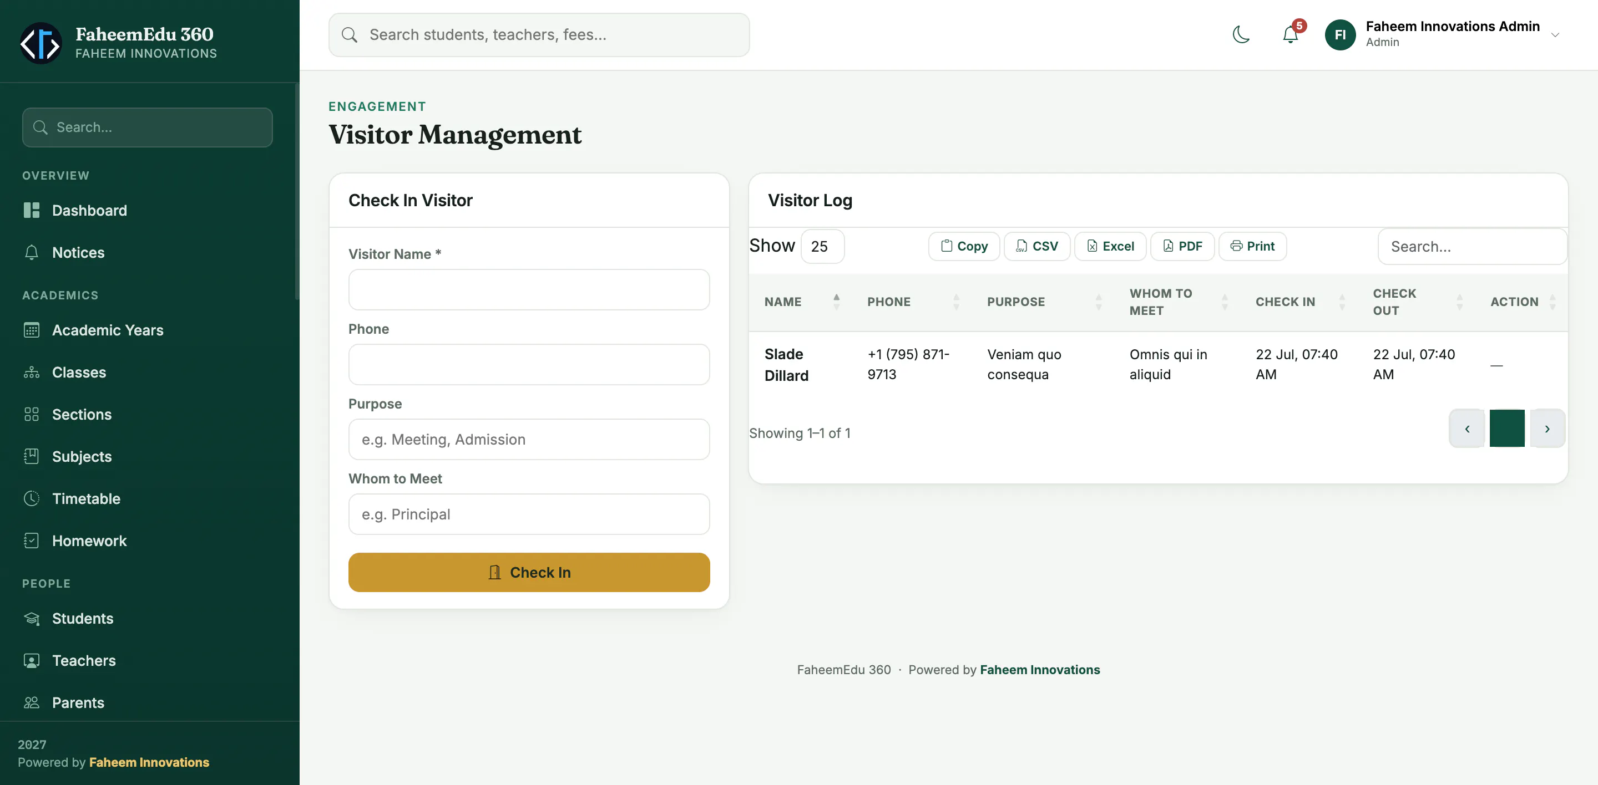Click the current page button in pagination
Image resolution: width=1598 pixels, height=785 pixels.
[1507, 429]
